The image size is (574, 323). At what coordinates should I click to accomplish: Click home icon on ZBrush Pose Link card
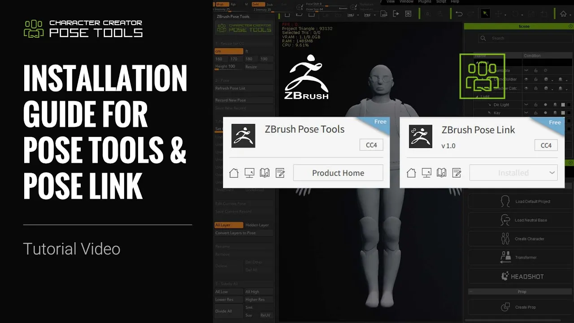click(x=411, y=173)
